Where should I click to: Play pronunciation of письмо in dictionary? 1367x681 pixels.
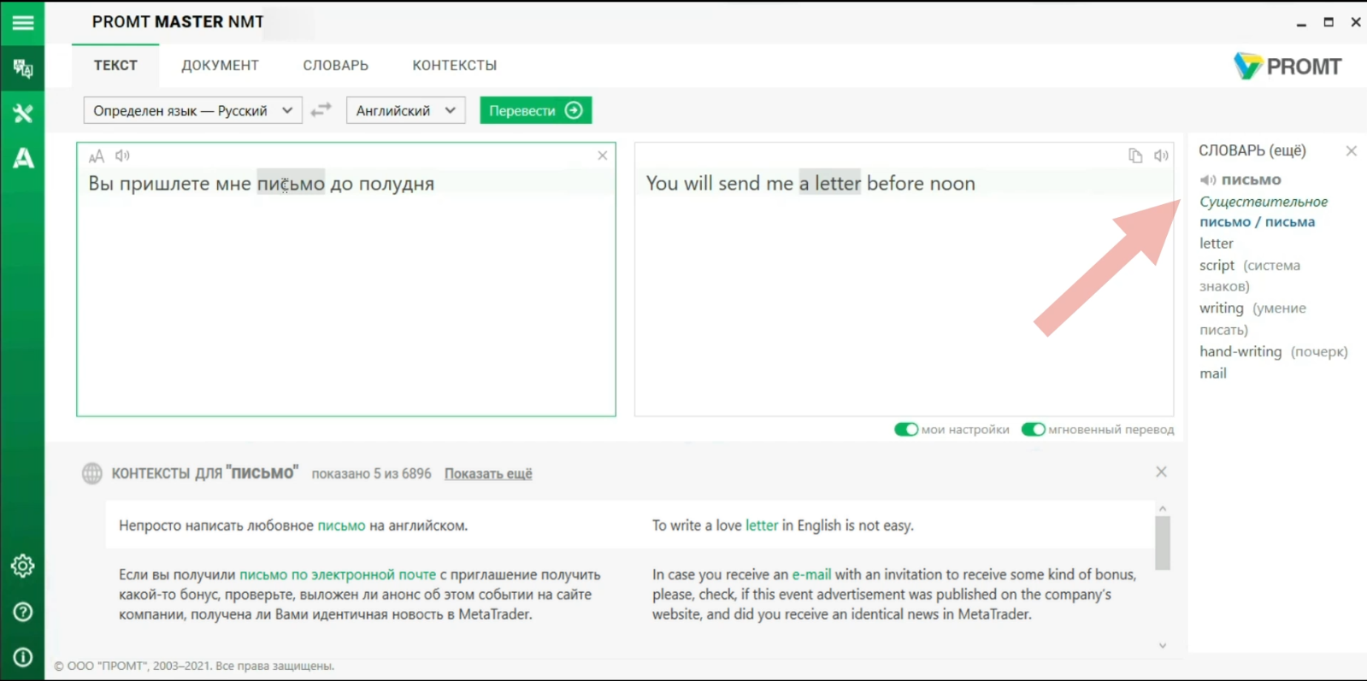tap(1207, 180)
